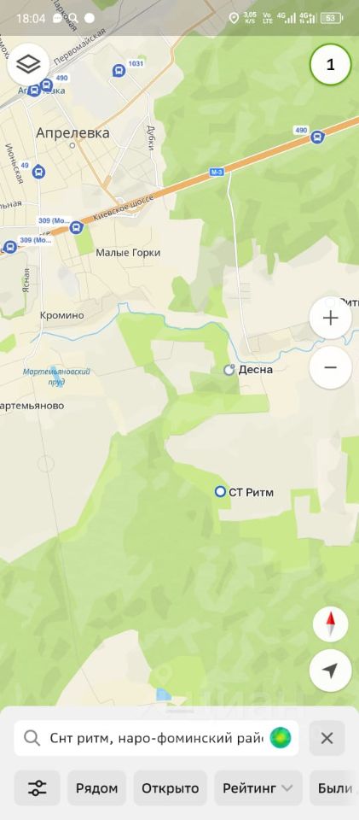Tap the Alice voice assistant icon
The height and width of the screenshot is (820, 359).
(x=281, y=738)
